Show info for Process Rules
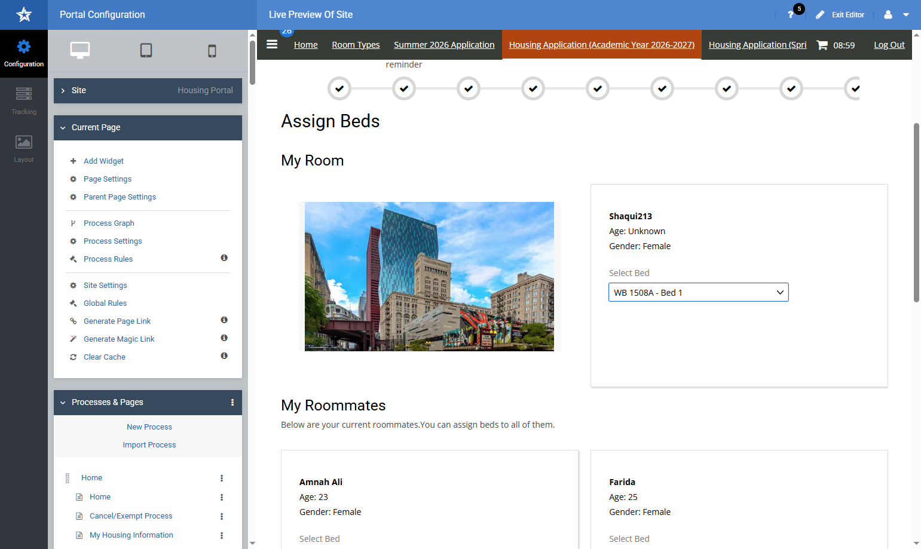 (x=224, y=258)
